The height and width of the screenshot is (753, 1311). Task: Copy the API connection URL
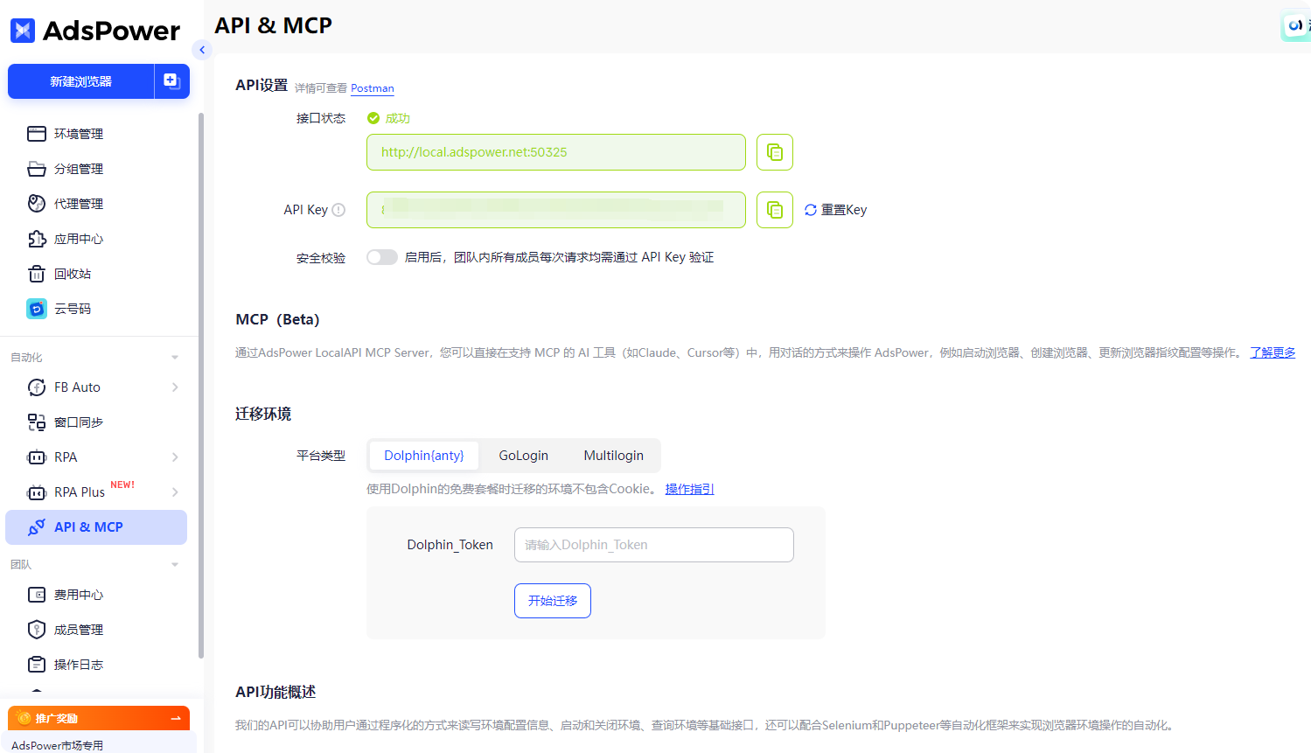point(774,151)
